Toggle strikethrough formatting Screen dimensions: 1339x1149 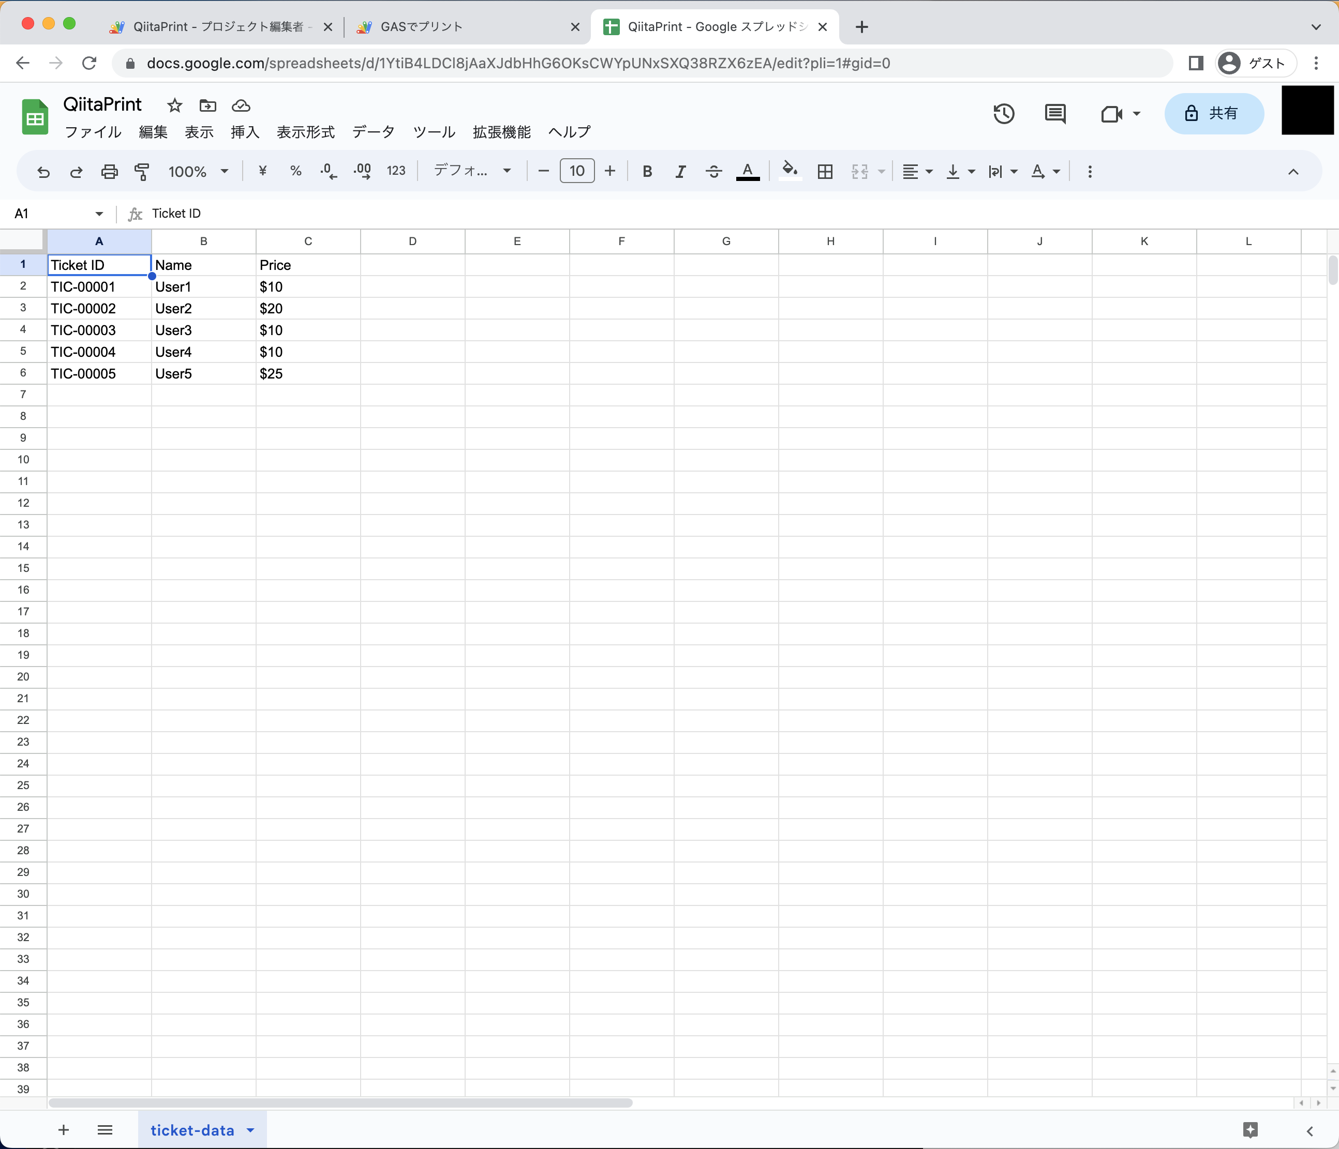pos(713,171)
